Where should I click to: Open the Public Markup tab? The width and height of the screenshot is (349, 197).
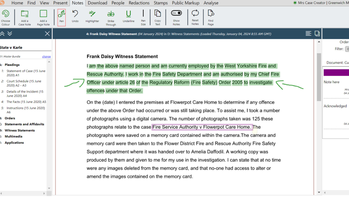(x=186, y=3)
